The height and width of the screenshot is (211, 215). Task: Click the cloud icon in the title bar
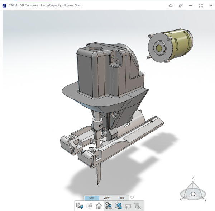(171, 5)
